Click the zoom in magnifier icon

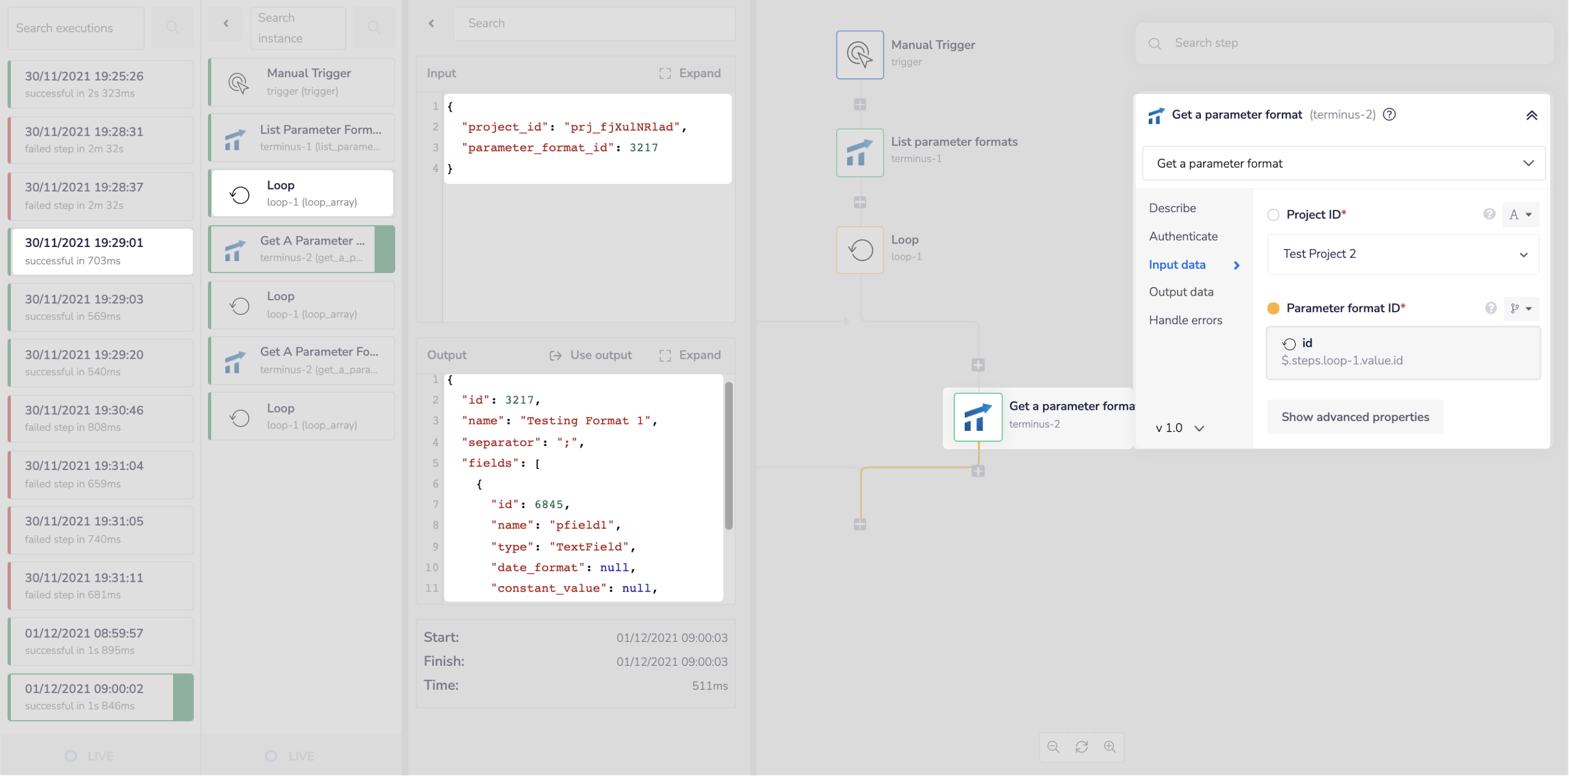tap(1110, 747)
